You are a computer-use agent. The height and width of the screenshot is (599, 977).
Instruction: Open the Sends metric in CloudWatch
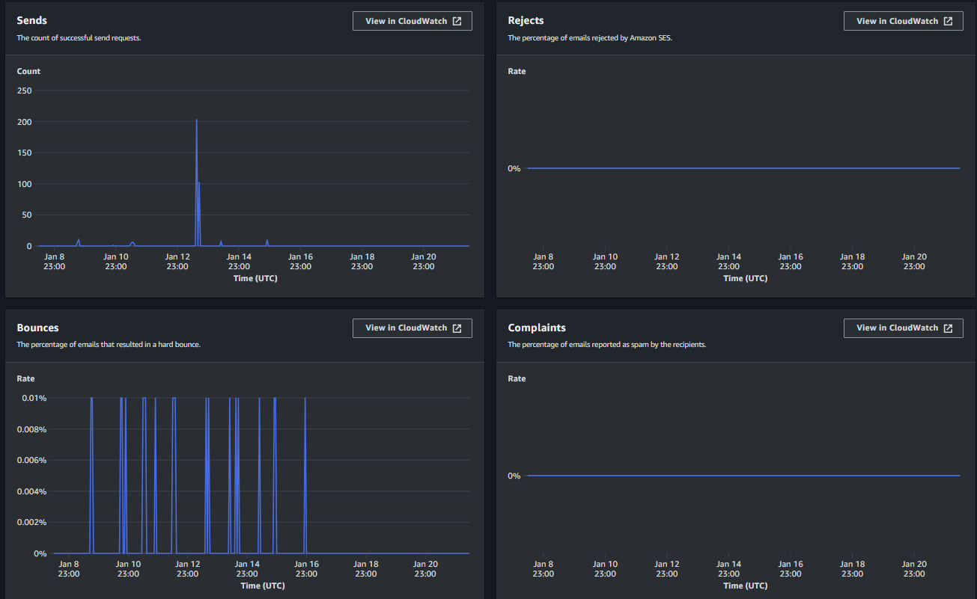pos(413,20)
